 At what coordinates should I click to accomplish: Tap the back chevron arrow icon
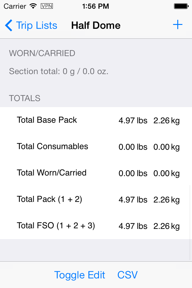9,25
